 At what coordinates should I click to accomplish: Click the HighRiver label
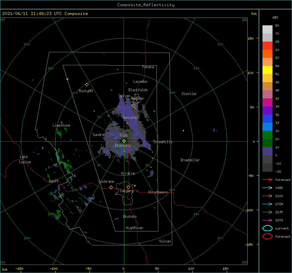(x=135, y=228)
